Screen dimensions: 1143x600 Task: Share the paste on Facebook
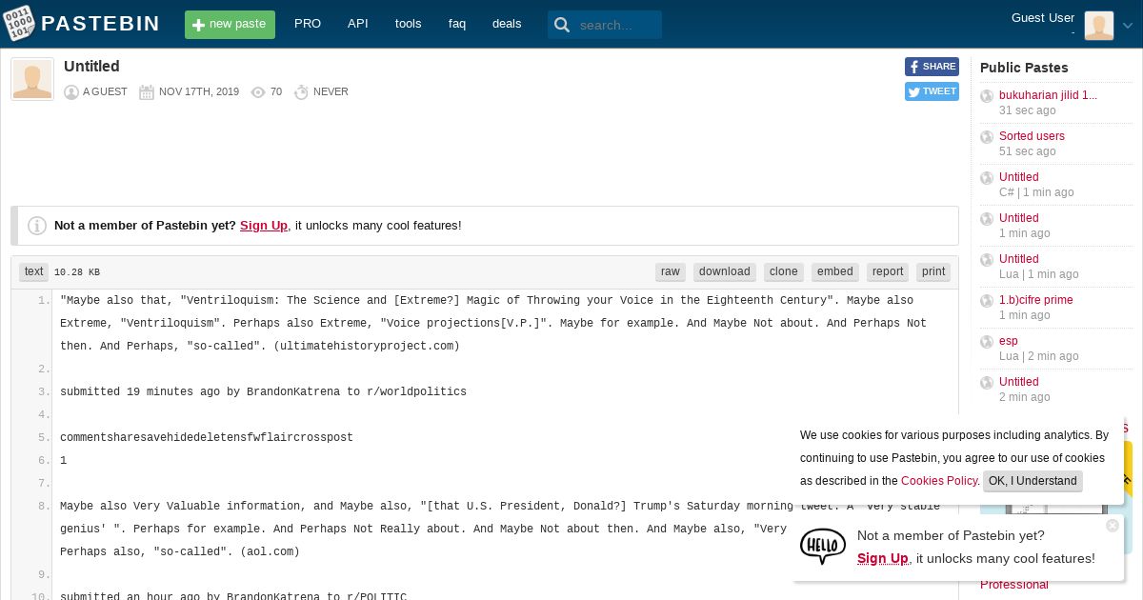coord(932,67)
